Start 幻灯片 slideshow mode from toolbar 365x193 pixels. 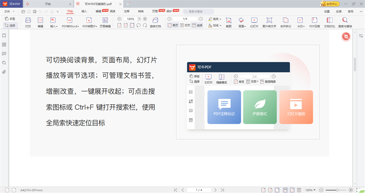[254, 22]
